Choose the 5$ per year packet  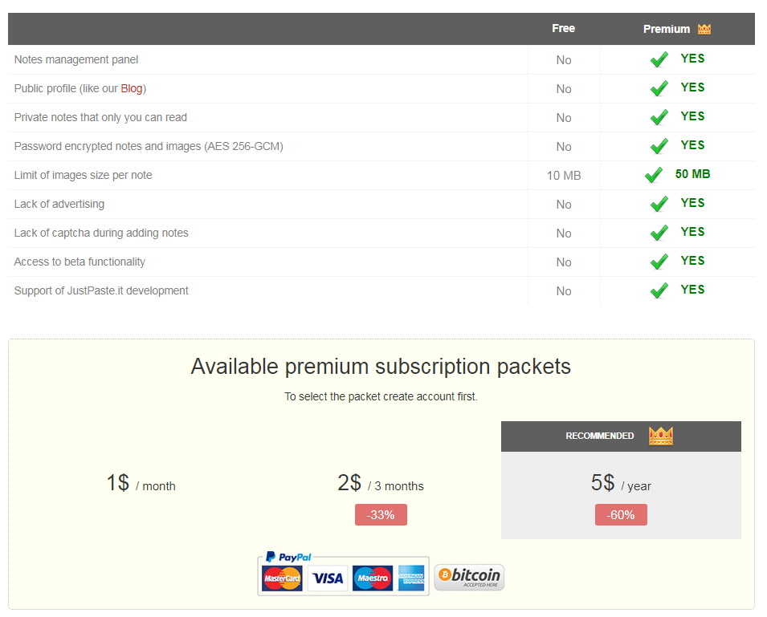tap(621, 483)
